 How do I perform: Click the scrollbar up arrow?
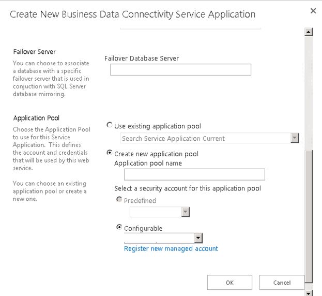pyautogui.click(x=309, y=32)
